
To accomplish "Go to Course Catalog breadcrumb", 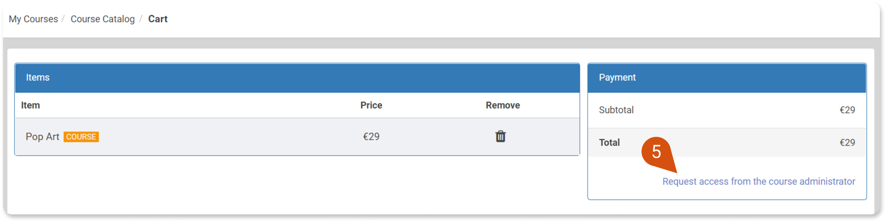I will coord(103,19).
